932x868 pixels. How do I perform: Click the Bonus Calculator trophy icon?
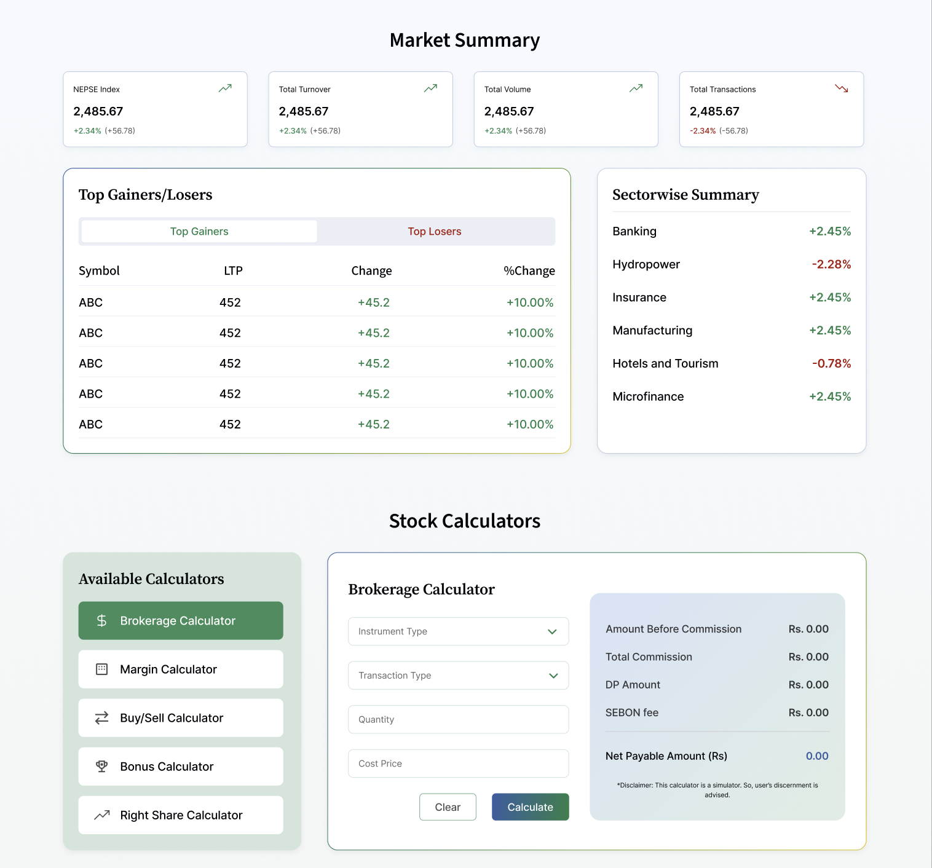[102, 767]
